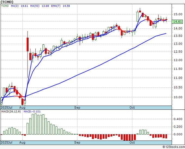Image resolution: width=185 pixels, height=149 pixels.
Task: Click 2025Jul on the MACD panel axis
Action: pyautogui.click(x=7, y=142)
